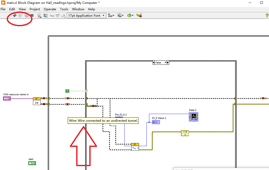Image resolution: width=269 pixels, height=170 pixels.
Task: Open the Window menu
Action: pos(78,9)
